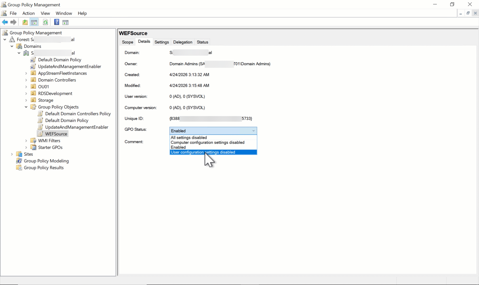This screenshot has width=479, height=285.
Task: Expand the WMI Filters node
Action: (26, 141)
